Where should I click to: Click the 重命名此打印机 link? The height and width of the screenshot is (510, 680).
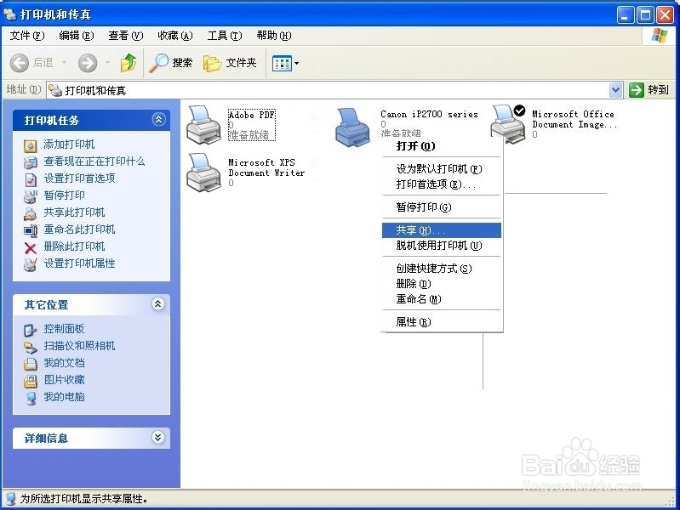tap(79, 229)
